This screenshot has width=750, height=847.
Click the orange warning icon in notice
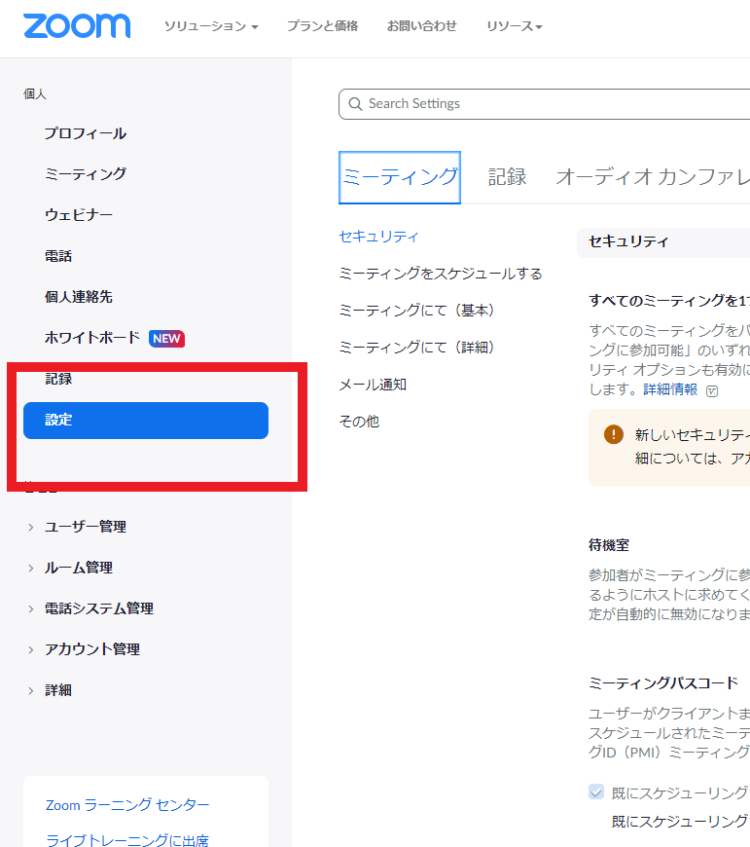pyautogui.click(x=613, y=434)
